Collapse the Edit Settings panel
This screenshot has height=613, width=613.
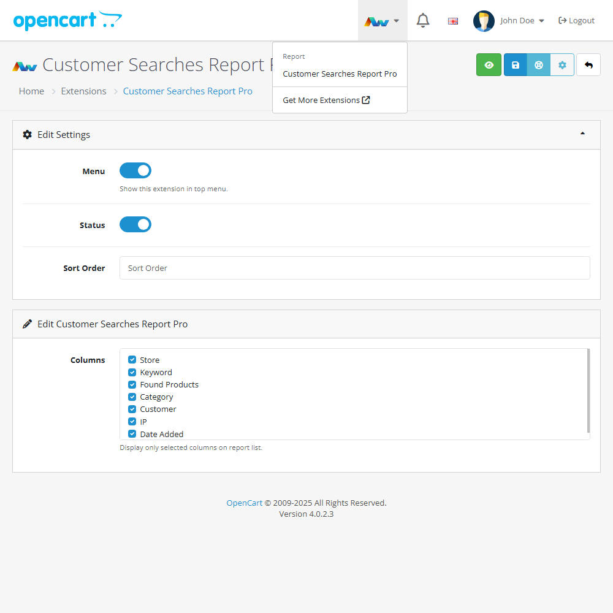(x=582, y=134)
